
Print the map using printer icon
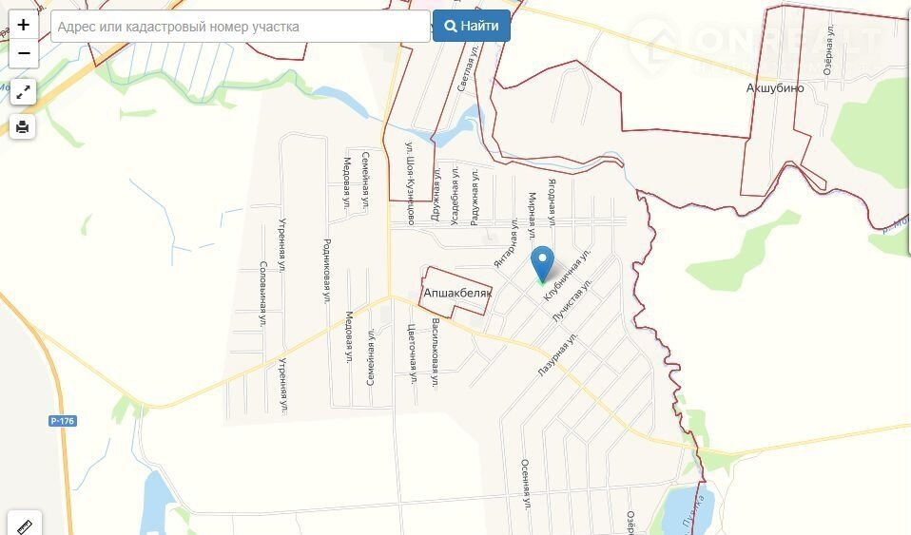tap(23, 126)
